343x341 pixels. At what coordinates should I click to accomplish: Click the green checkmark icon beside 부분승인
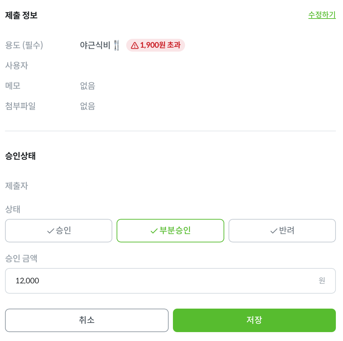tap(154, 231)
